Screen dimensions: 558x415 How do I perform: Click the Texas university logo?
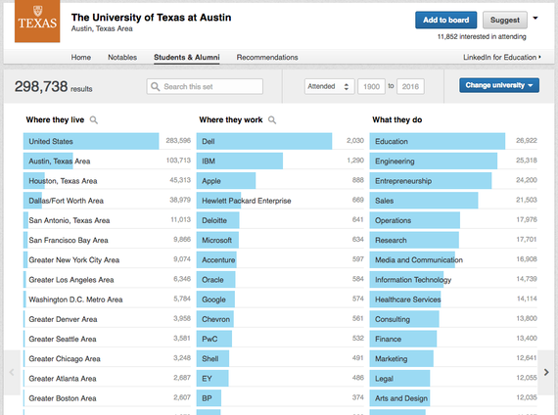[37, 22]
